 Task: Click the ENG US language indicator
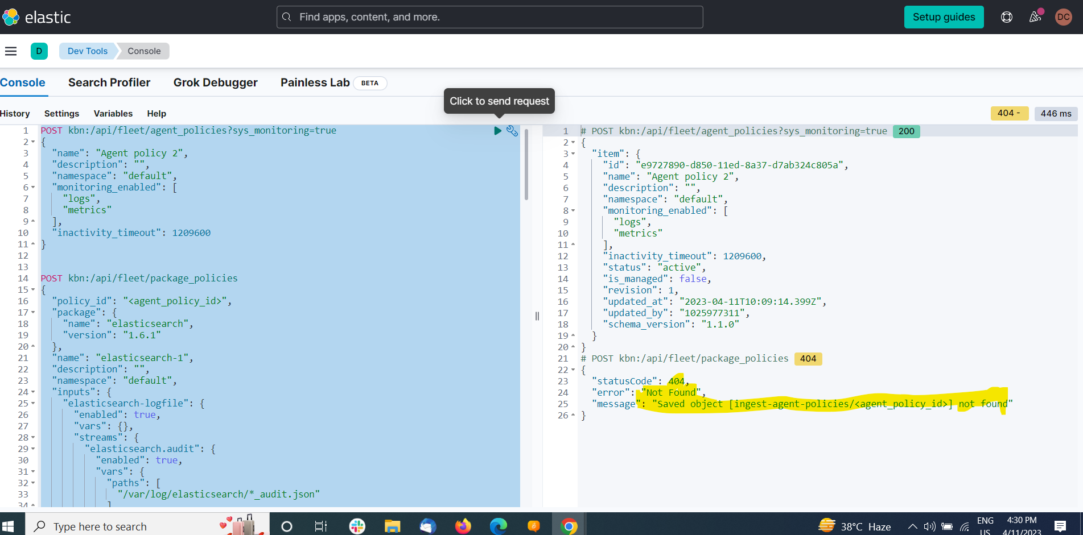click(x=985, y=526)
